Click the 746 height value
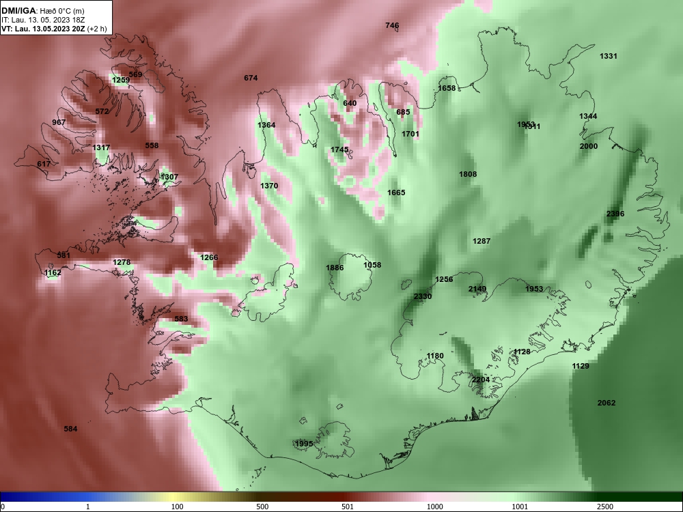This screenshot has height=512, width=683. (x=392, y=25)
